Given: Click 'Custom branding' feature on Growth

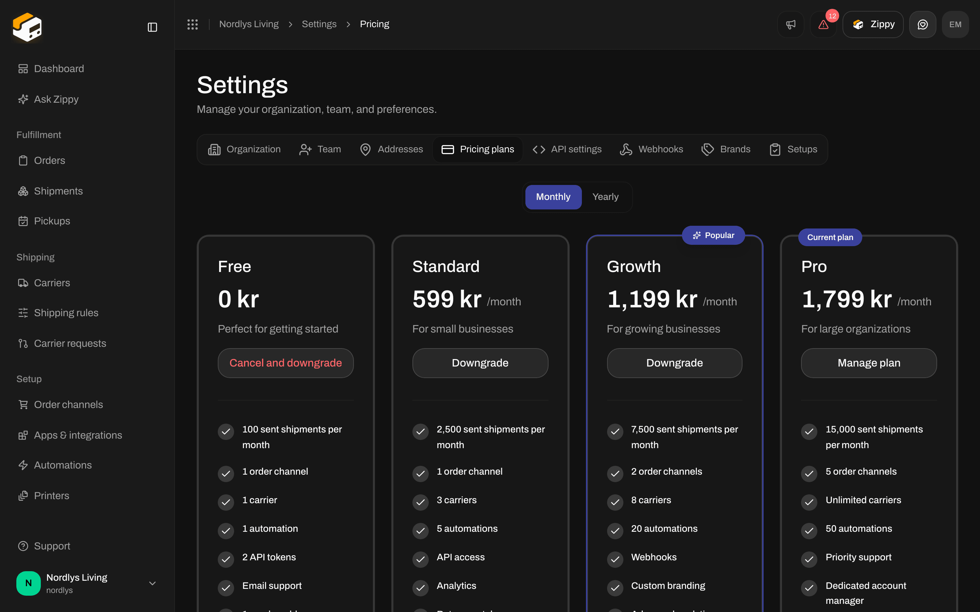Looking at the screenshot, I should 668,586.
